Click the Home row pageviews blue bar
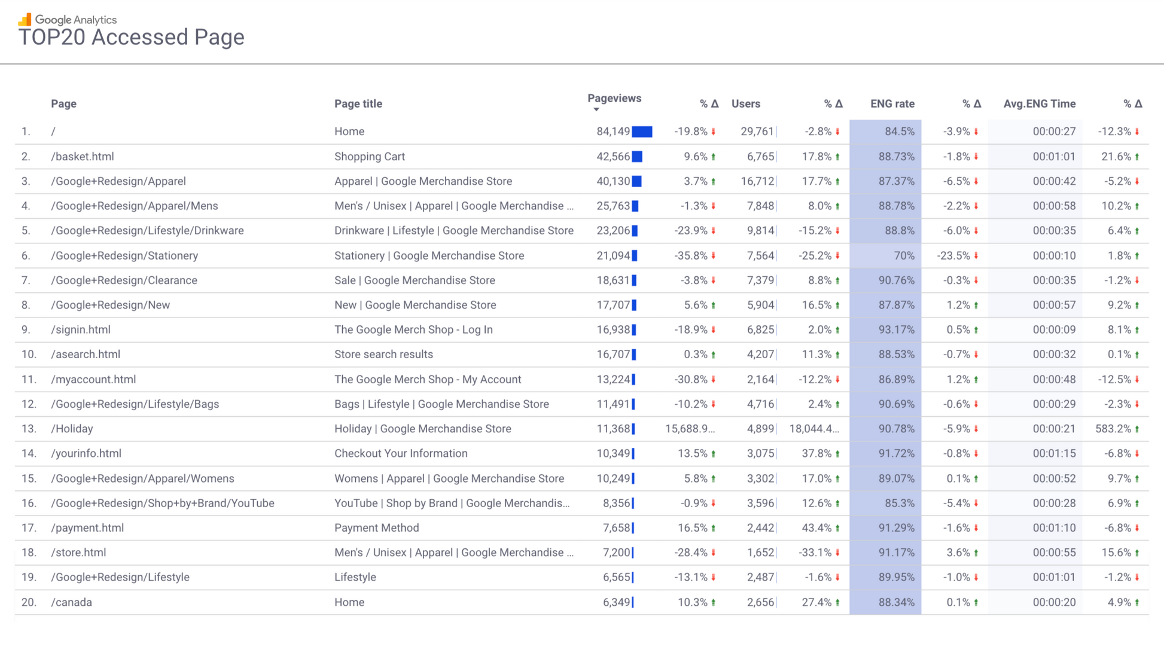This screenshot has height=653, width=1164. [x=642, y=132]
